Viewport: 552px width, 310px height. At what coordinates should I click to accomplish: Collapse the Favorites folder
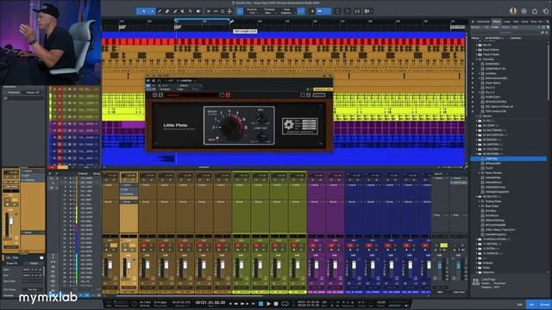click(x=477, y=59)
